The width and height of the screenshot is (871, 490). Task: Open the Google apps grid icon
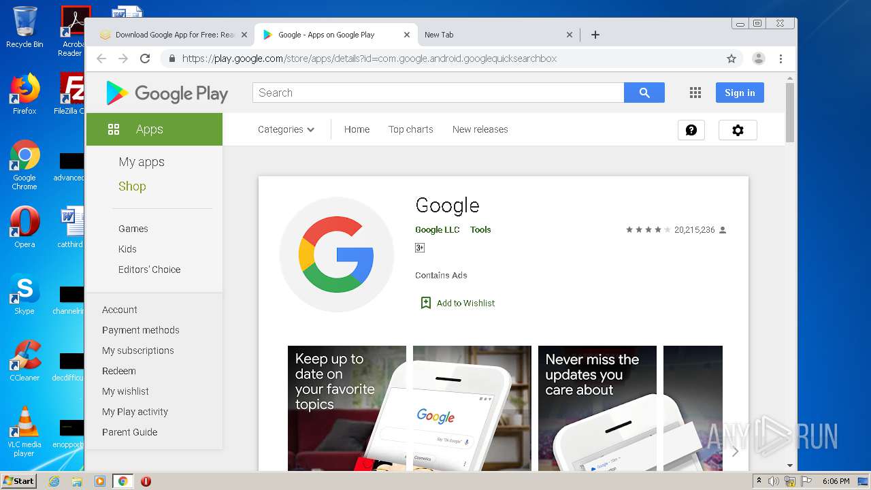pos(695,93)
